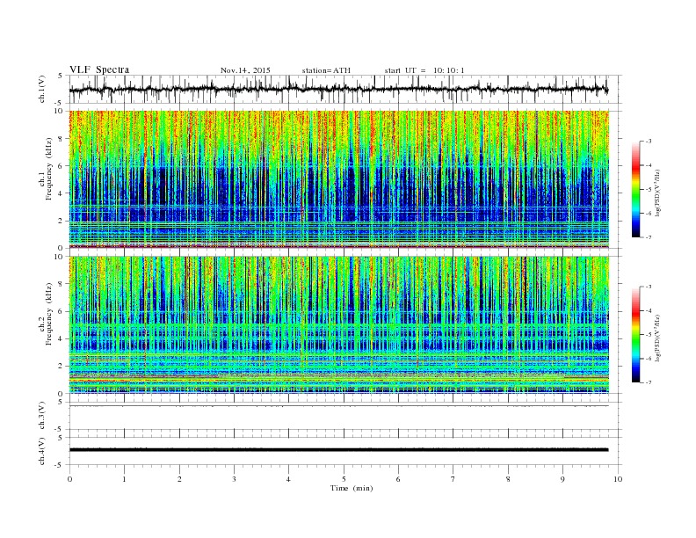This screenshot has height=538, width=696.
Task: Click time axis tick label "3"
Action: [x=234, y=479]
